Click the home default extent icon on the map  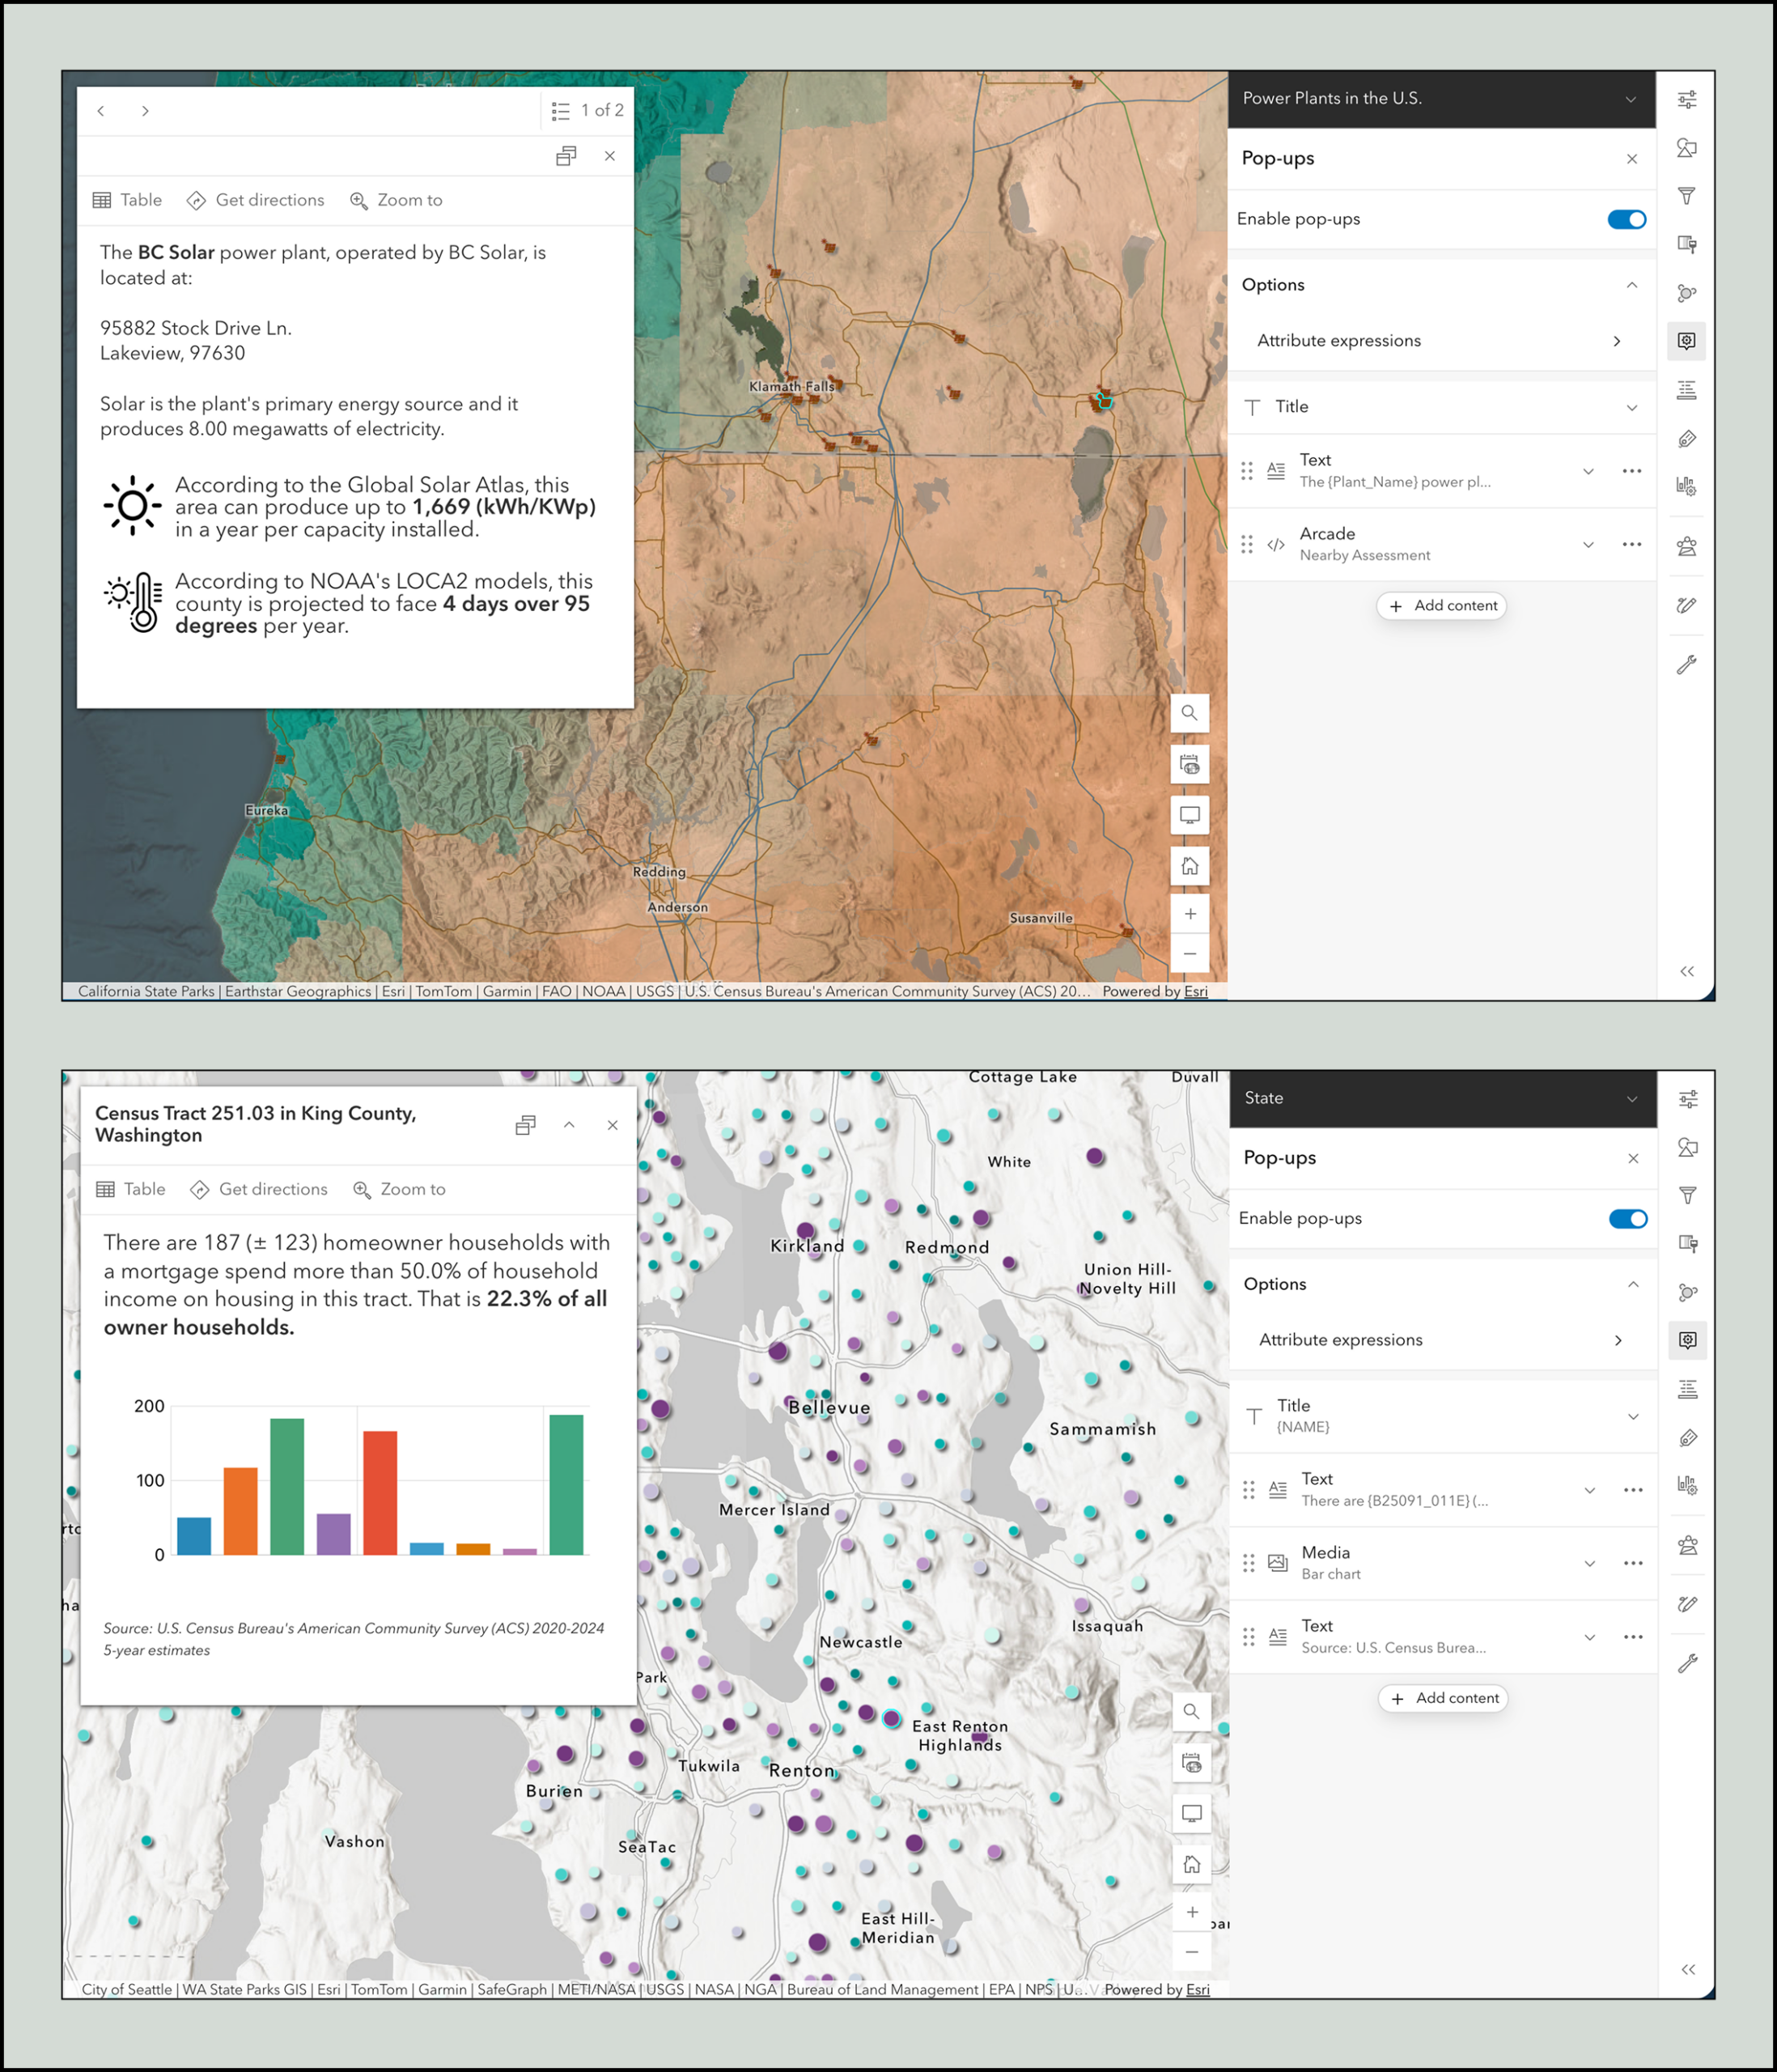click(x=1189, y=865)
